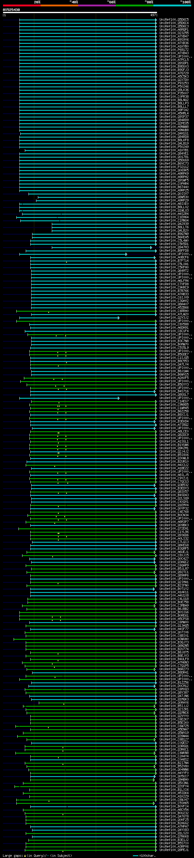This screenshot has height=858, width=194.
Task: Pick the UniRef100_B6T440 hit label
Action: tap(174, 187)
